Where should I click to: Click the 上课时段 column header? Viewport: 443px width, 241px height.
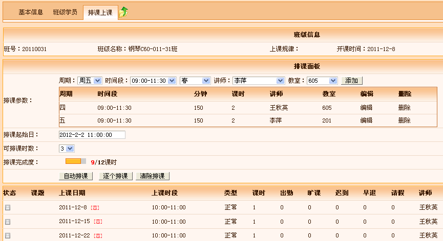click(x=165, y=193)
